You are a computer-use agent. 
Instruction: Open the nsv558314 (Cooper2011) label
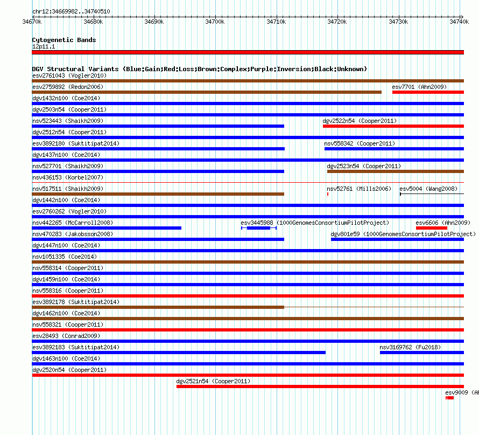coord(68,268)
